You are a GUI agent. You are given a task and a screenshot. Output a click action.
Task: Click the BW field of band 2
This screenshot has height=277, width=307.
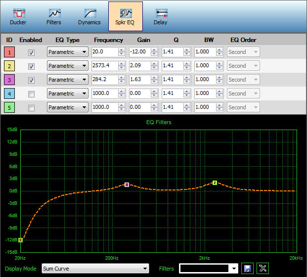(x=205, y=66)
